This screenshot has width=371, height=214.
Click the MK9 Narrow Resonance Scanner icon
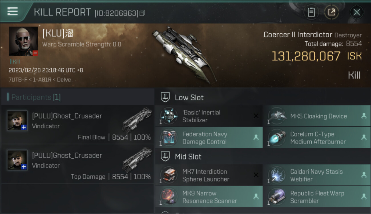point(169,197)
